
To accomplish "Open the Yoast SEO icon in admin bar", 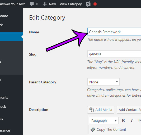I will pos(88,4).
